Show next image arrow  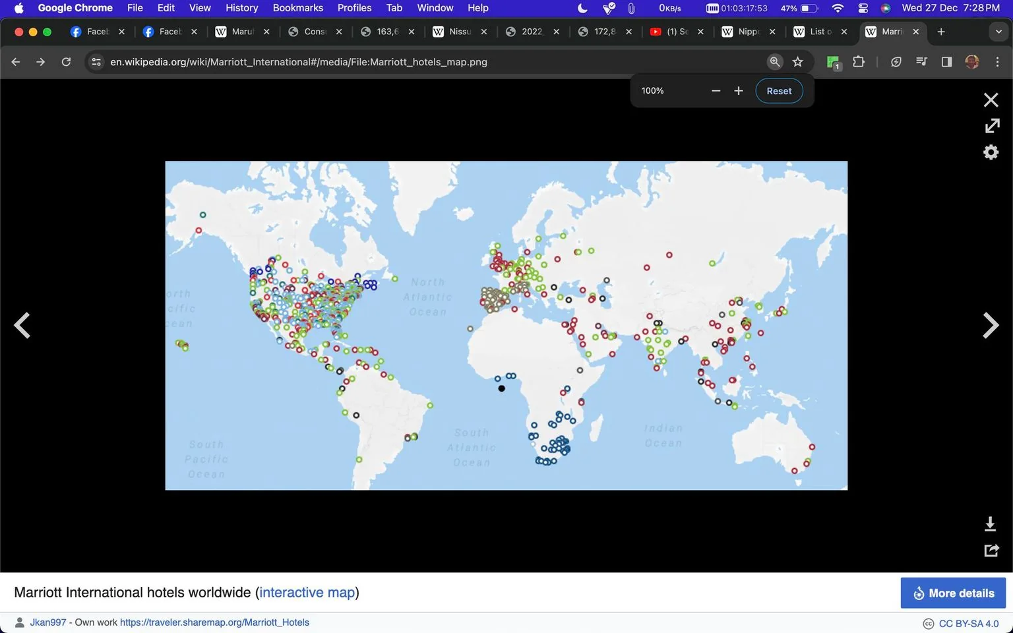click(991, 325)
